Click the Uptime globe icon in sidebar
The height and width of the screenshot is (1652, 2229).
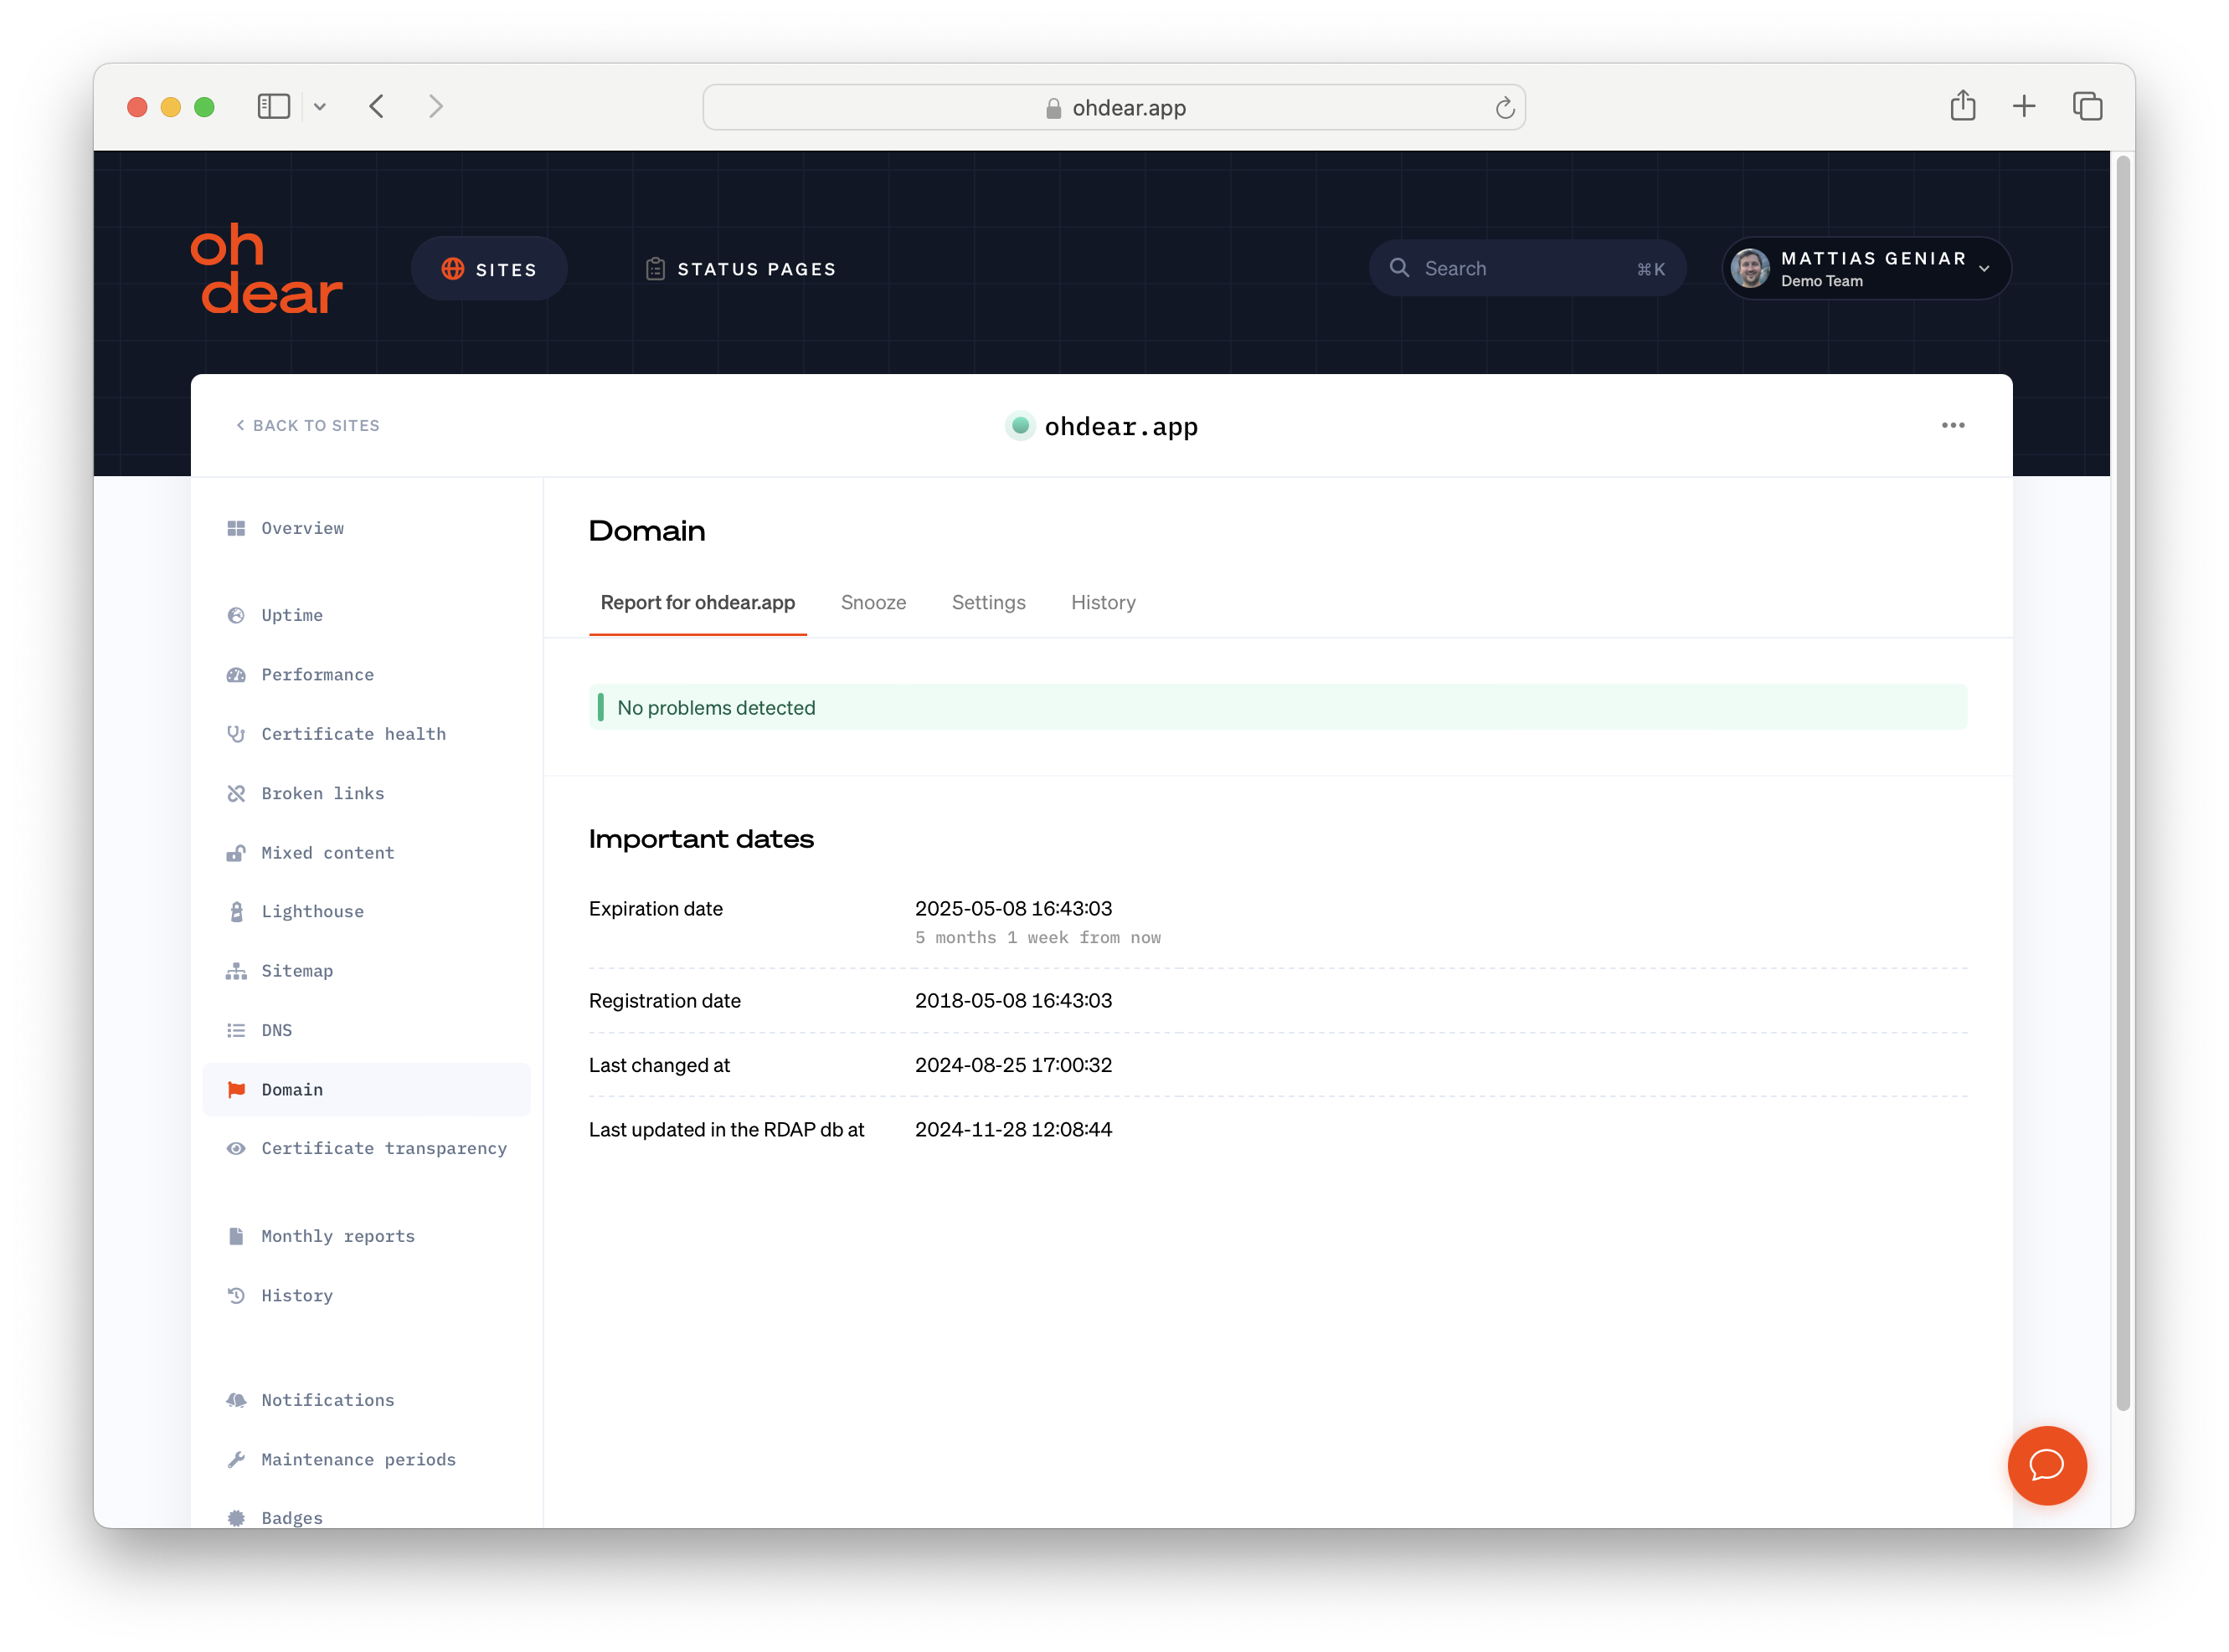click(x=236, y=615)
